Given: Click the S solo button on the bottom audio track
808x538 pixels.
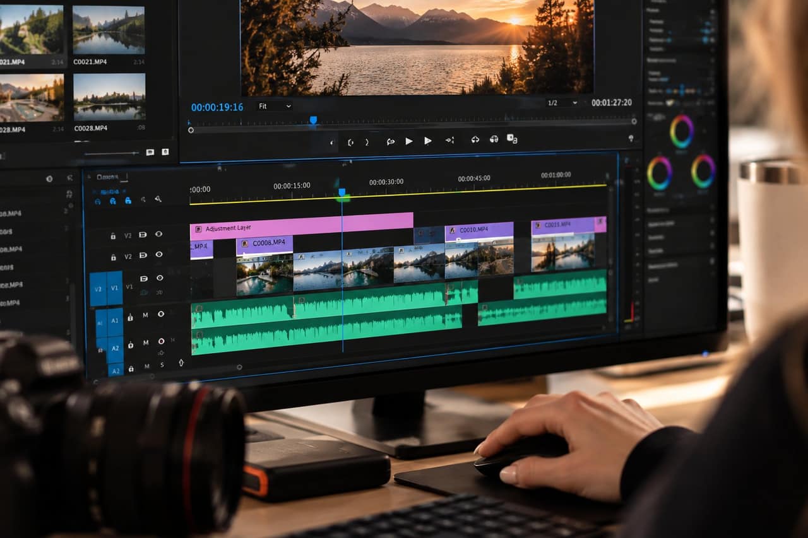Looking at the screenshot, I should [162, 365].
